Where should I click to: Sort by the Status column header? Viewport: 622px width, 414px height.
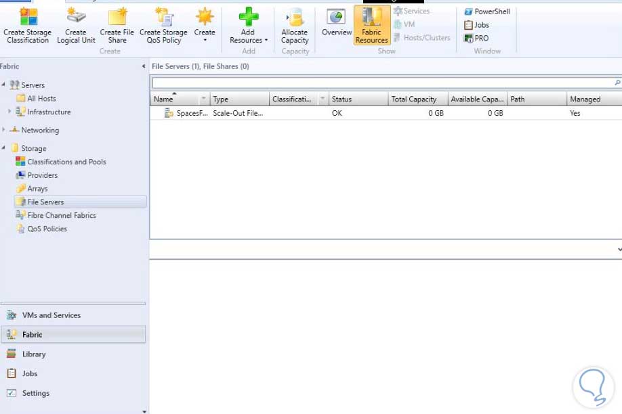pos(358,99)
